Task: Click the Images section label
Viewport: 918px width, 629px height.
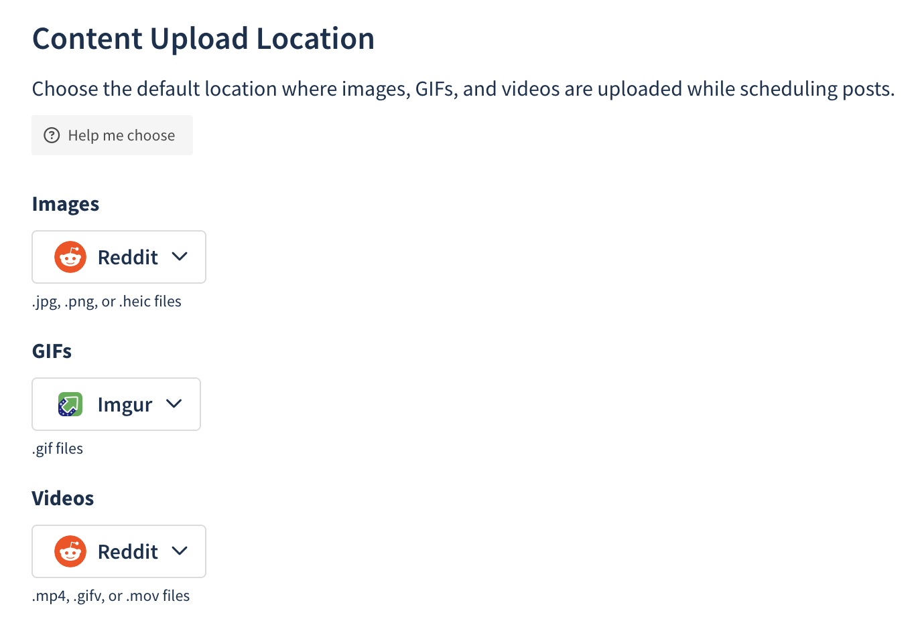Action: [x=66, y=204]
